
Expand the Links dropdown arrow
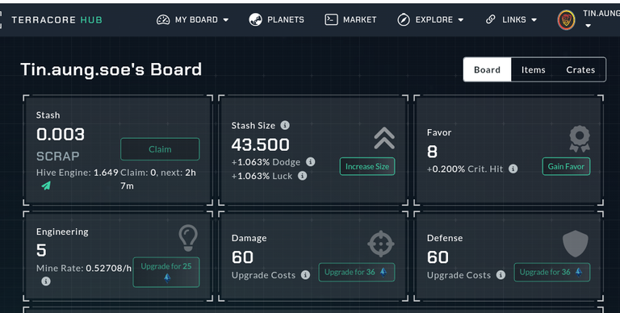click(x=534, y=19)
